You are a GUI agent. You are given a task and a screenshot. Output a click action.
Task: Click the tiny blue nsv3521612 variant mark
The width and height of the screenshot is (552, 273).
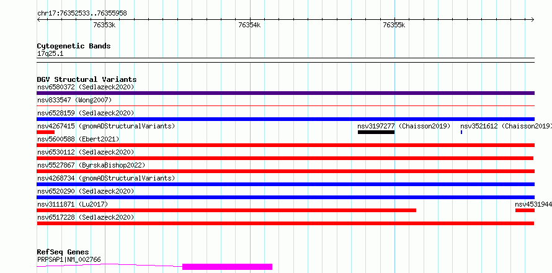(461, 132)
